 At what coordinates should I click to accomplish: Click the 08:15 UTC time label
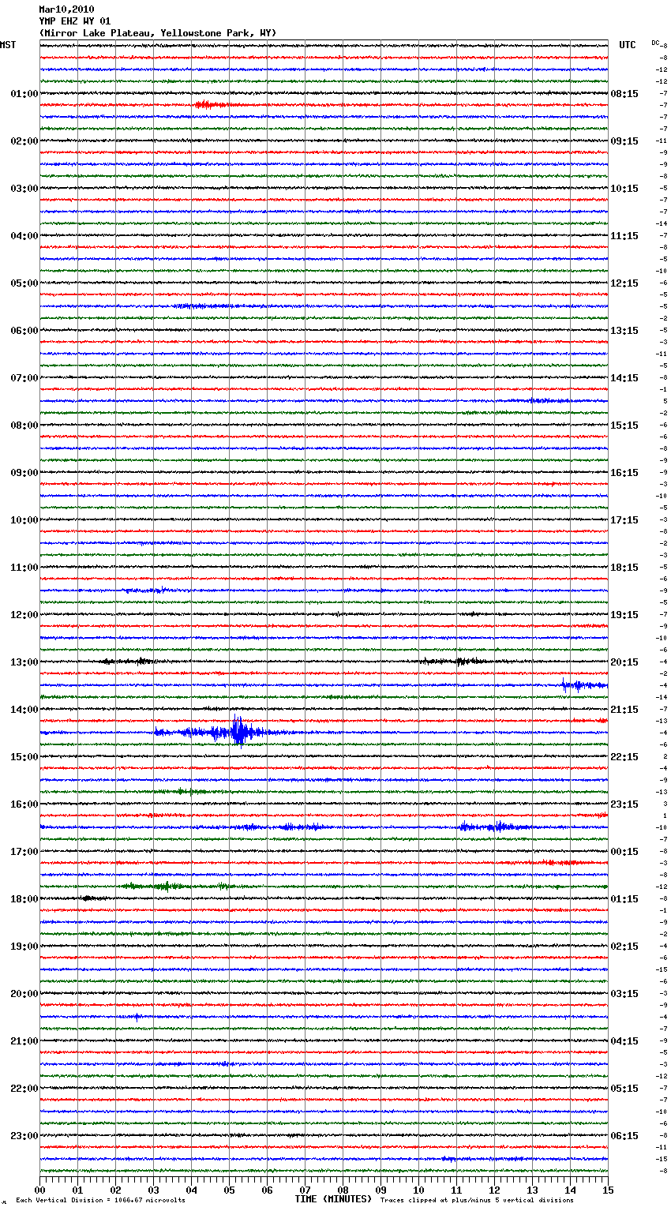point(624,94)
